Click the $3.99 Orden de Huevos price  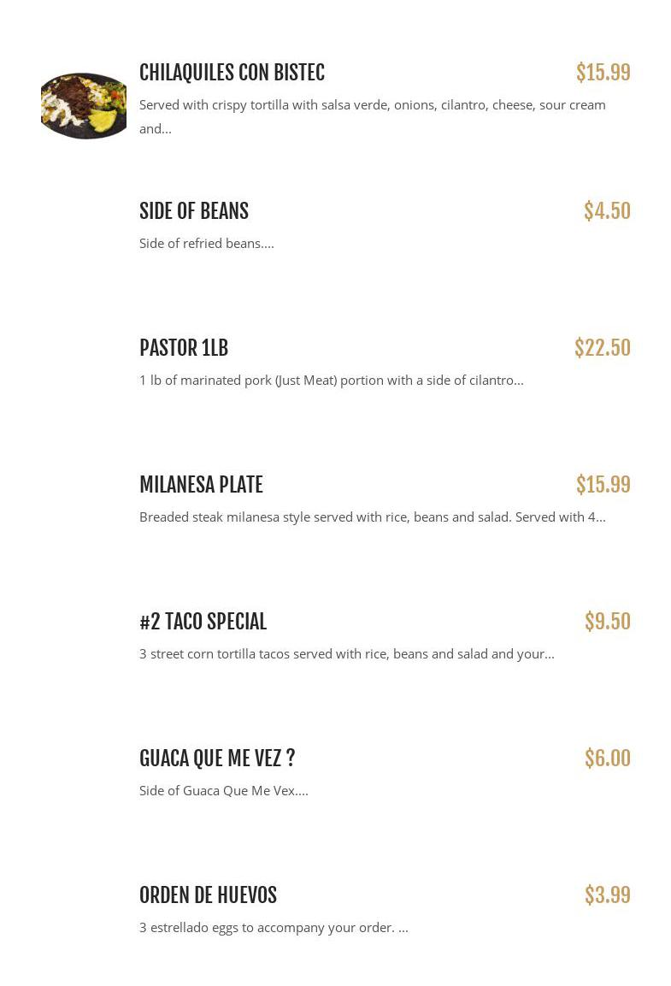click(607, 895)
